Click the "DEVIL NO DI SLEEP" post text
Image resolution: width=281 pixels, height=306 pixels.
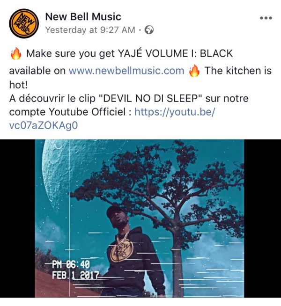pyautogui.click(x=150, y=98)
